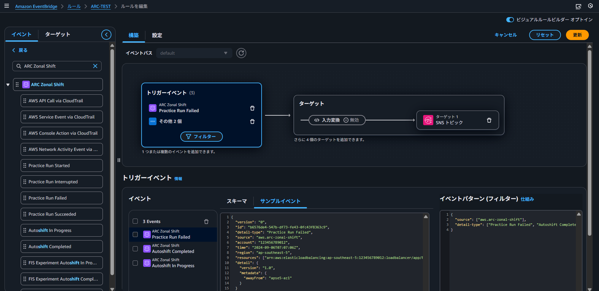Click the sample event code scrollbar up arrow
Viewport: 599px width, 291px height.
tap(426, 217)
